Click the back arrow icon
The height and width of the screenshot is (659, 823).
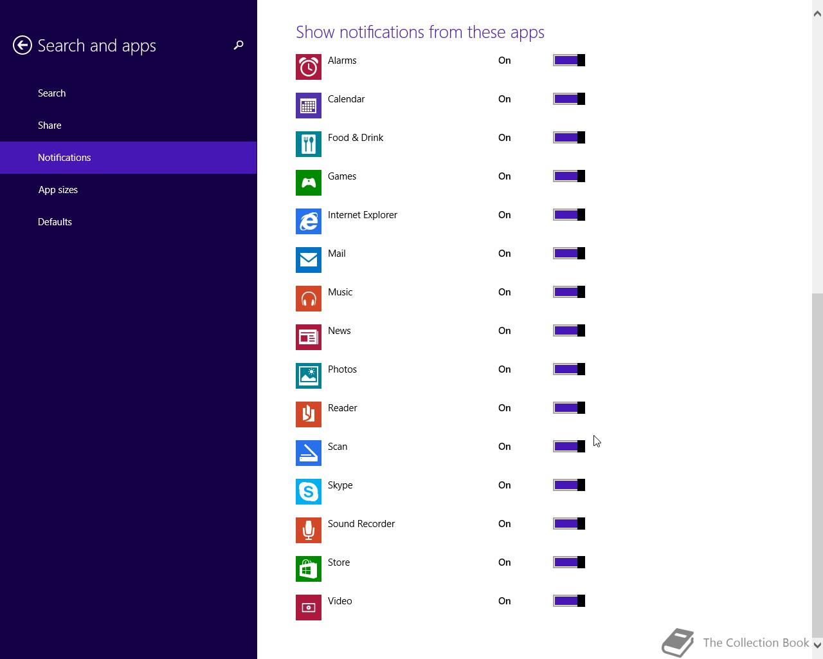23,45
